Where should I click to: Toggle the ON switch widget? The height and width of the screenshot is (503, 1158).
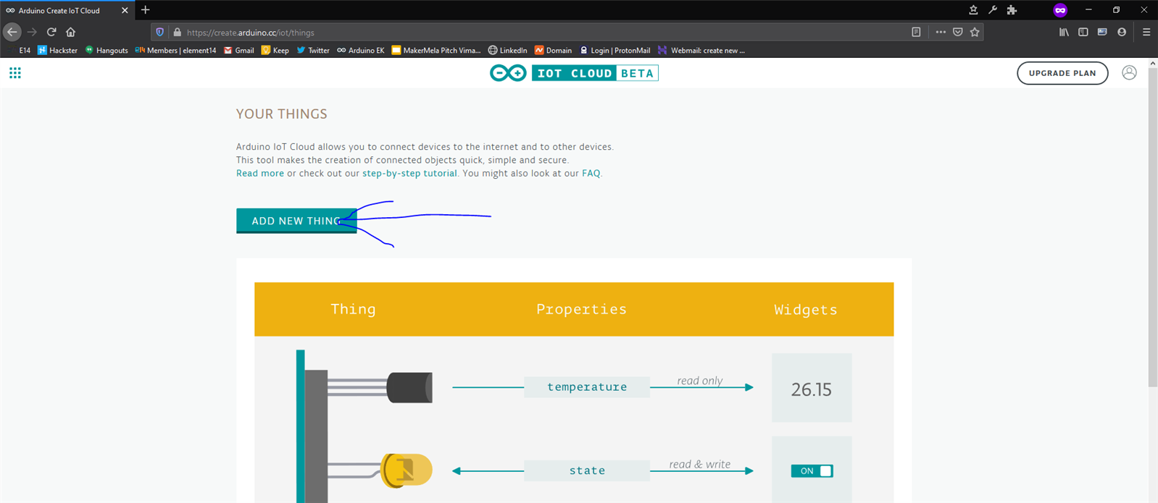coord(812,471)
